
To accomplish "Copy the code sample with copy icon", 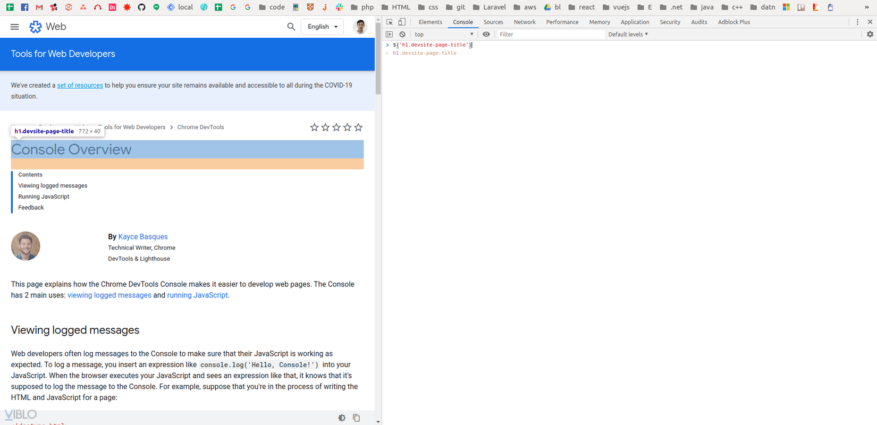I will 356,418.
